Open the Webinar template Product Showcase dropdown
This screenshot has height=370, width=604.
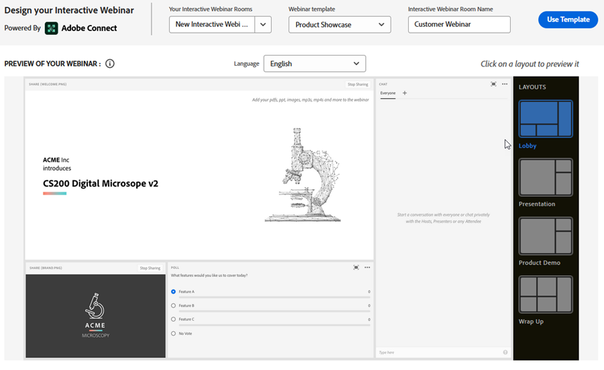[x=340, y=25]
